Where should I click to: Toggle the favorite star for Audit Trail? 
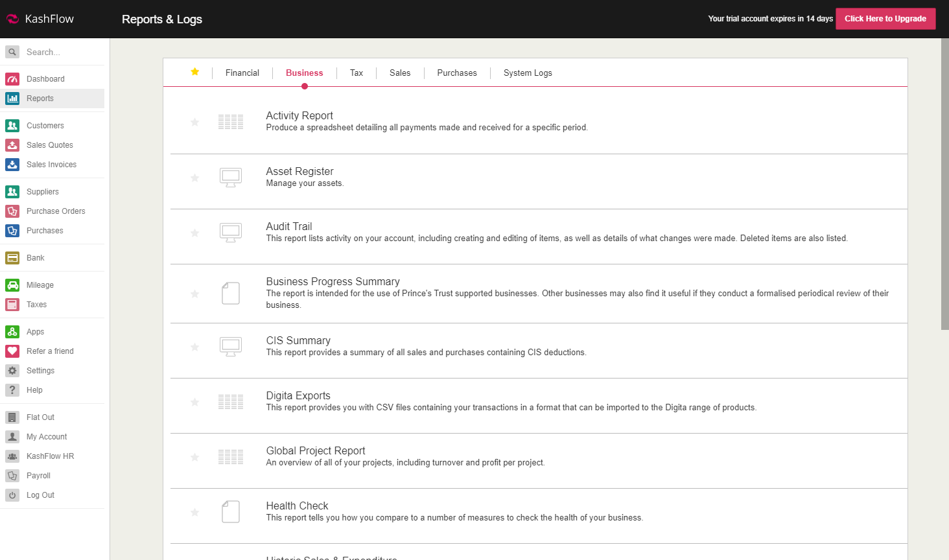click(194, 233)
